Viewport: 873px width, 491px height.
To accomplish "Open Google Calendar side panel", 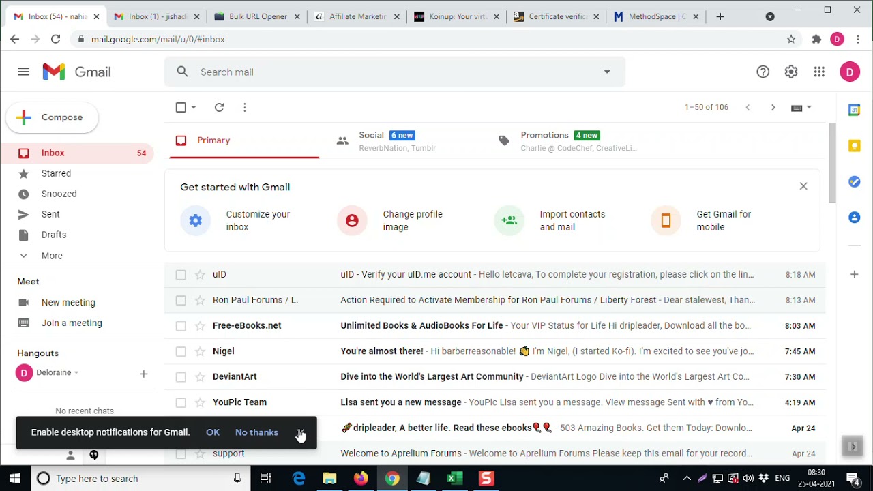I will coord(855,110).
